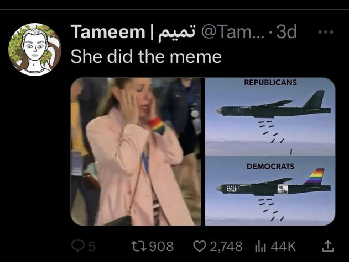Click the 908 retweet count
This screenshot has height=262, width=349.
[x=162, y=247]
